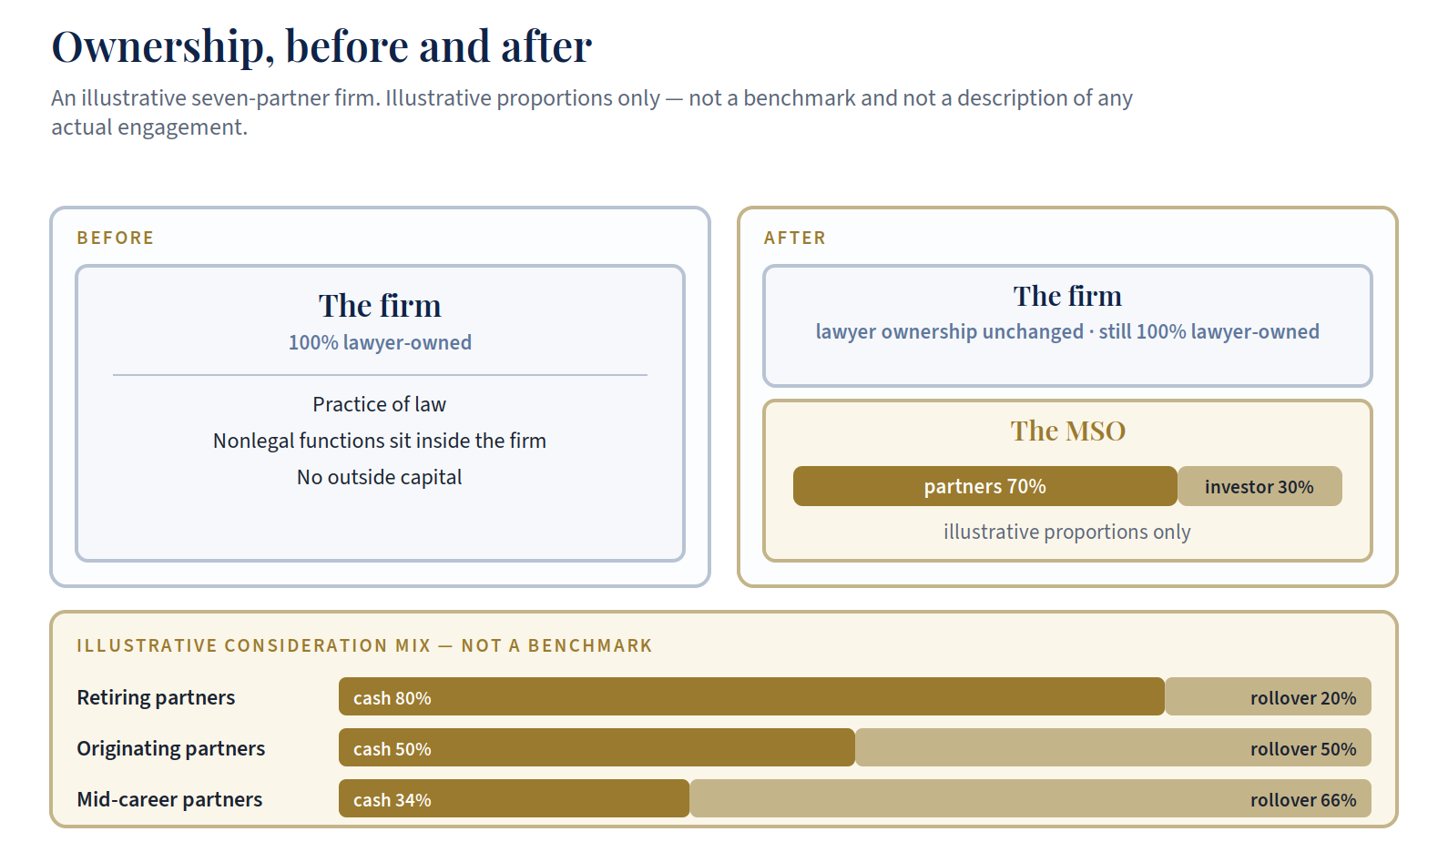Select the 'rollover 20%' bar segment
Screen dimensions: 1448x852
[1268, 696]
